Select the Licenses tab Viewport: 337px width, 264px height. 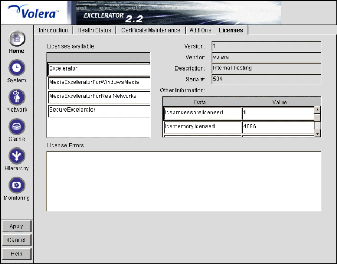[231, 30]
